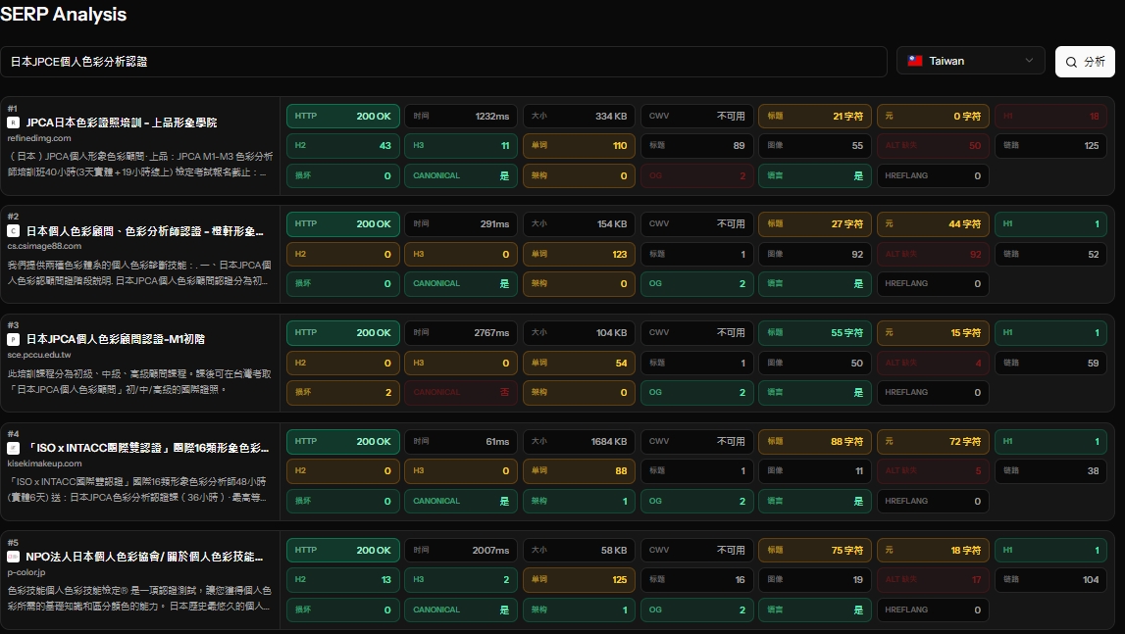The width and height of the screenshot is (1125, 634).
Task: Click the 链接 cell showing 125
Action: tap(1050, 146)
